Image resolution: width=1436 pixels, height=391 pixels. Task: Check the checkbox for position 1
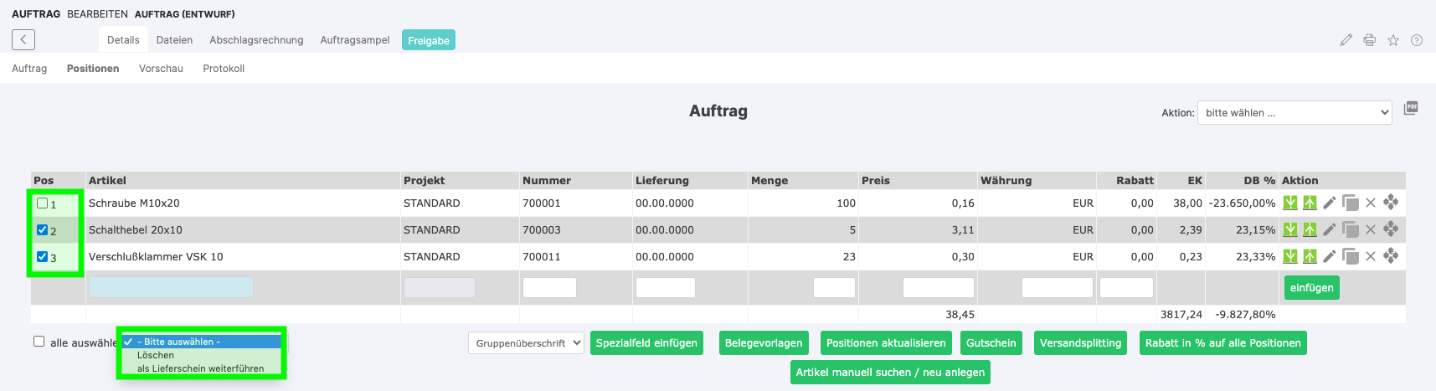point(43,203)
